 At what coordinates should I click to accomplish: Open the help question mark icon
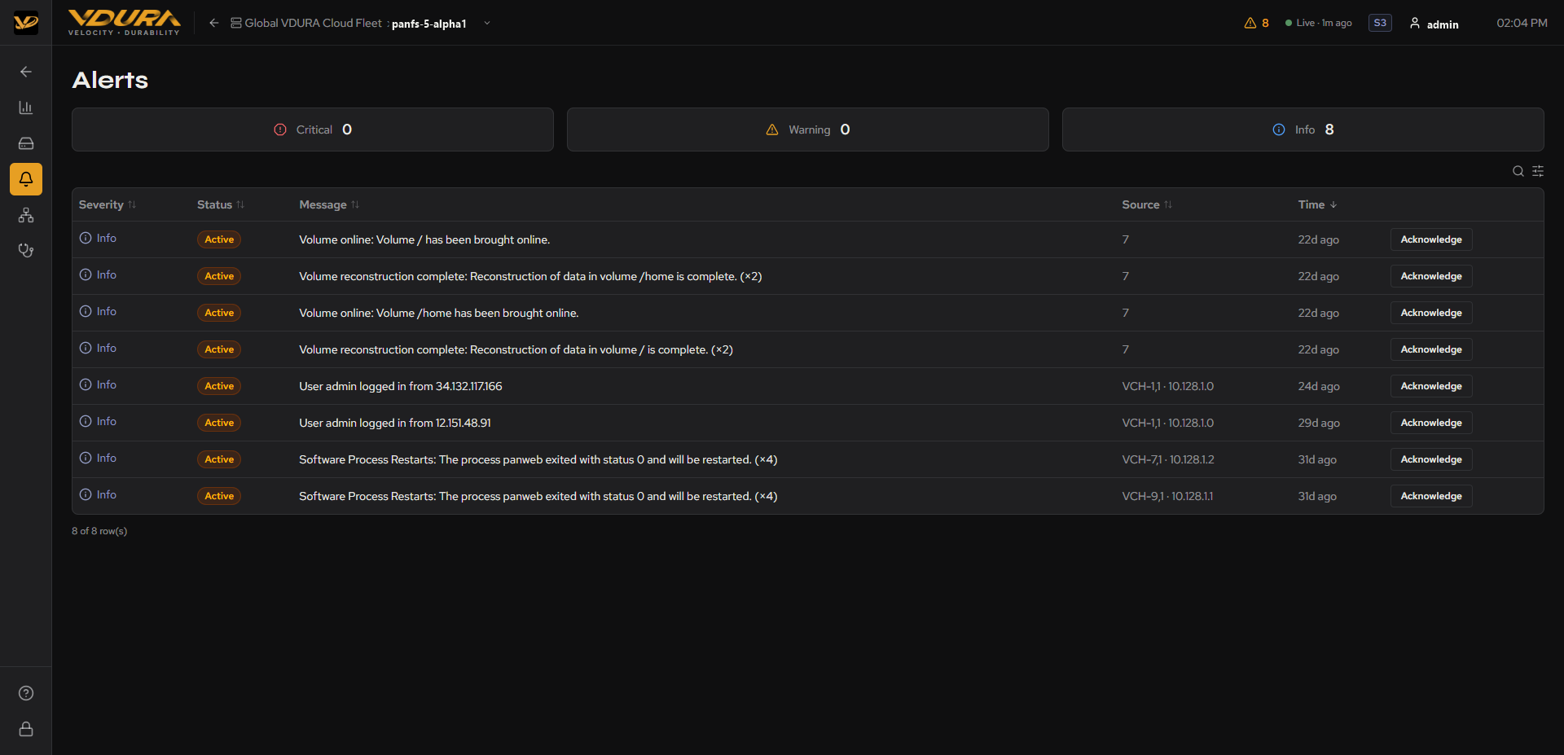(x=26, y=693)
